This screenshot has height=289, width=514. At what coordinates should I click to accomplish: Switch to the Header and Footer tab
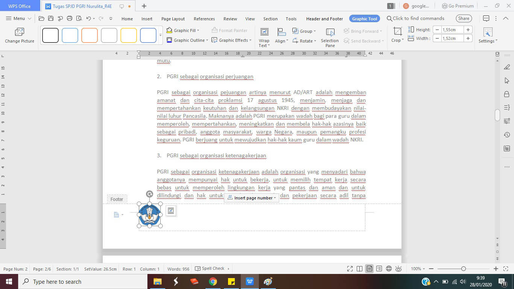(x=324, y=18)
